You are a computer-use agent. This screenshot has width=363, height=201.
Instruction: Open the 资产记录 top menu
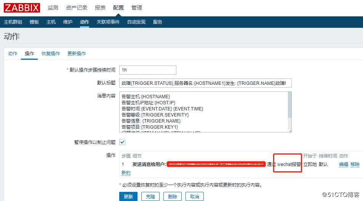(77, 8)
